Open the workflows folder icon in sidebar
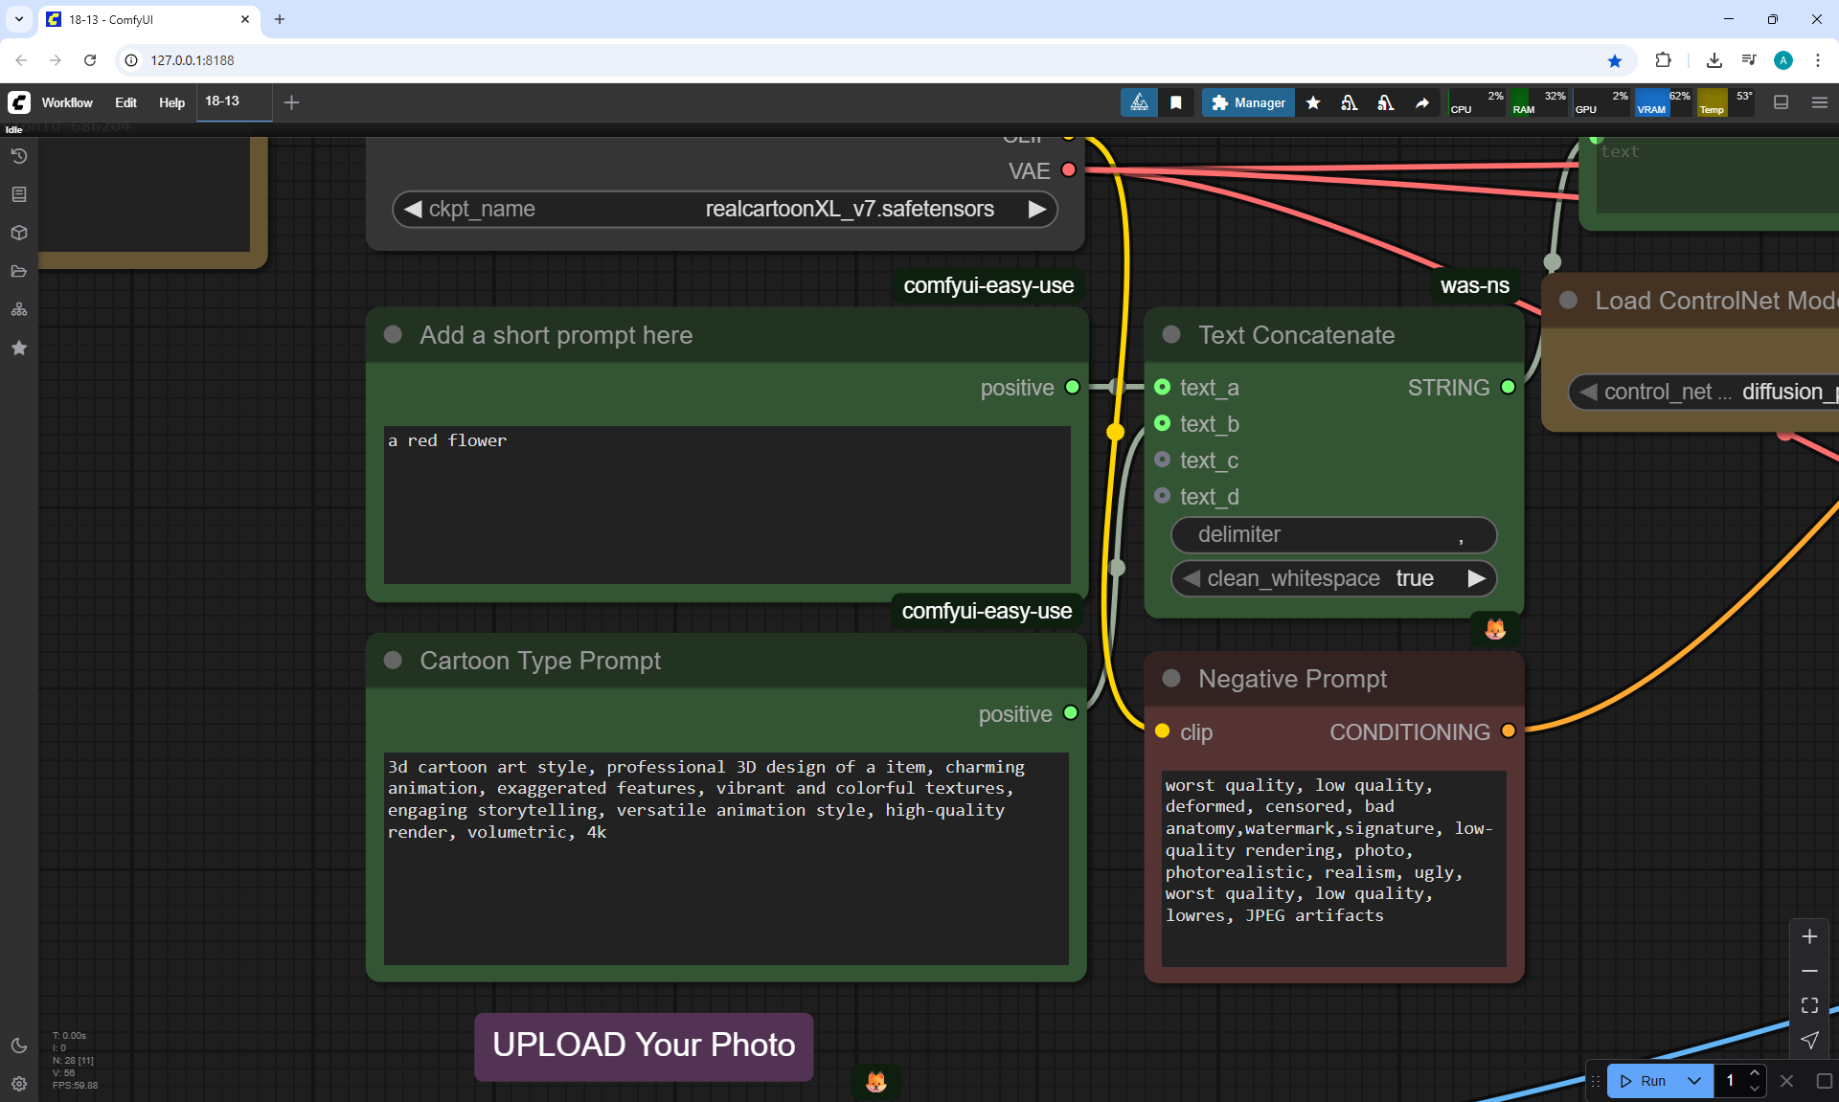The image size is (1839, 1102). point(18,271)
